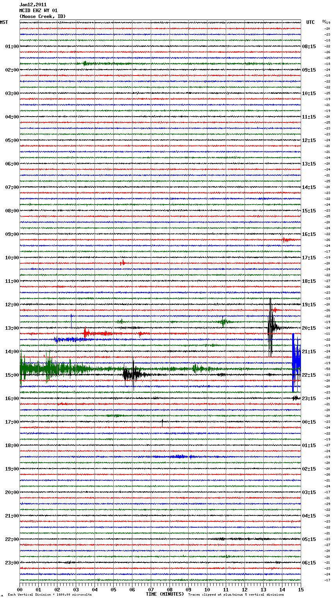Viewport: 332px width, 600px height.
Task: Select the MST row label "18:00"
Action: (12, 446)
